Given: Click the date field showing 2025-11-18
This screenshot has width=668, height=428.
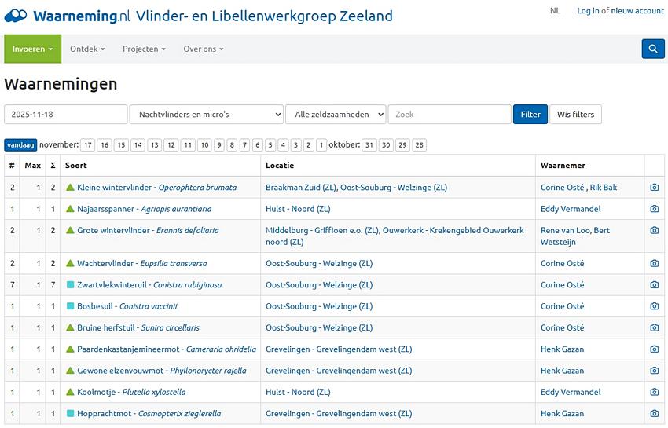Looking at the screenshot, I should tap(65, 114).
